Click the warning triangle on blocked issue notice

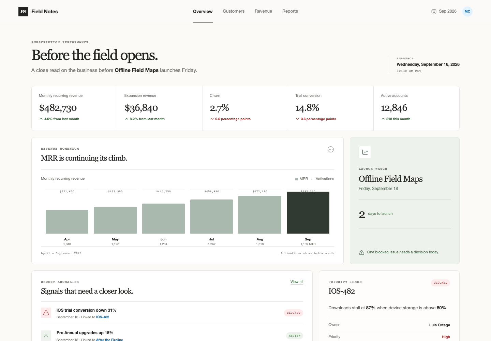(362, 252)
